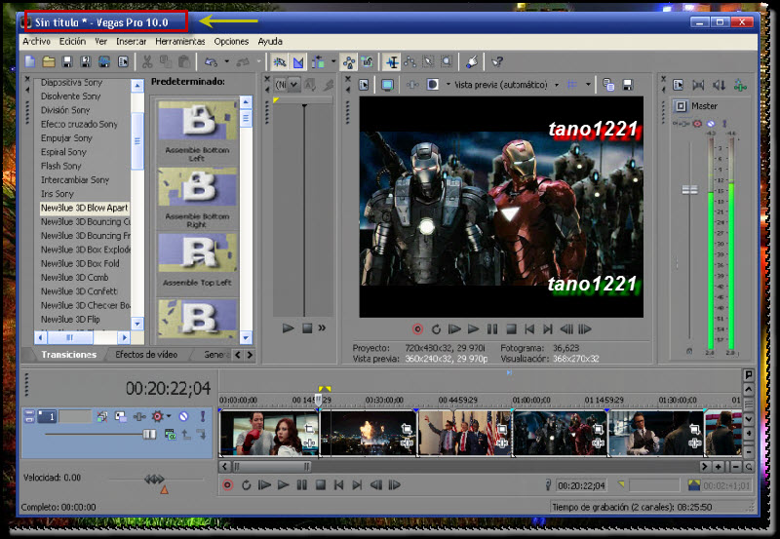Open the Herramientas menu
This screenshot has width=780, height=539.
[x=180, y=41]
